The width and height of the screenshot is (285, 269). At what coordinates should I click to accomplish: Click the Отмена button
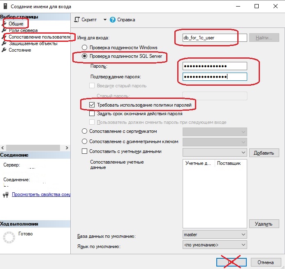pos(266,262)
